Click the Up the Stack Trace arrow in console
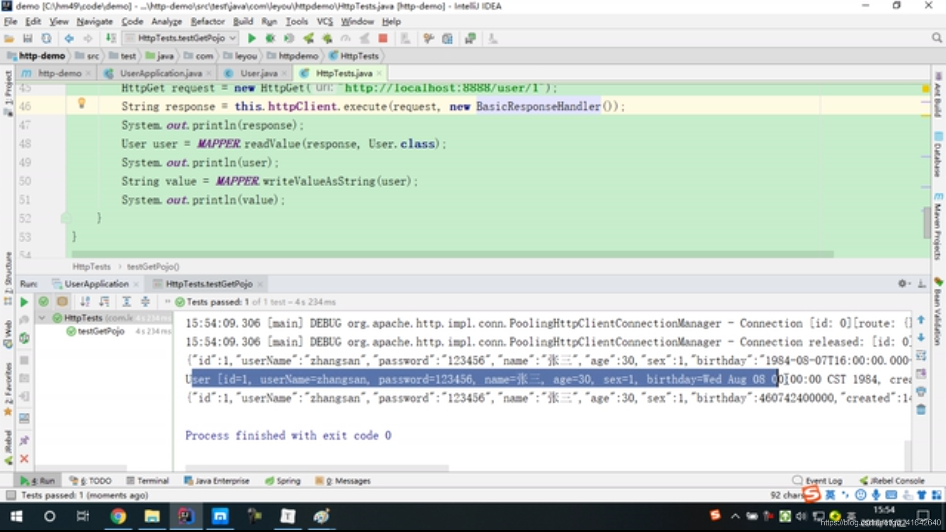Image resolution: width=946 pixels, height=532 pixels. point(921,320)
